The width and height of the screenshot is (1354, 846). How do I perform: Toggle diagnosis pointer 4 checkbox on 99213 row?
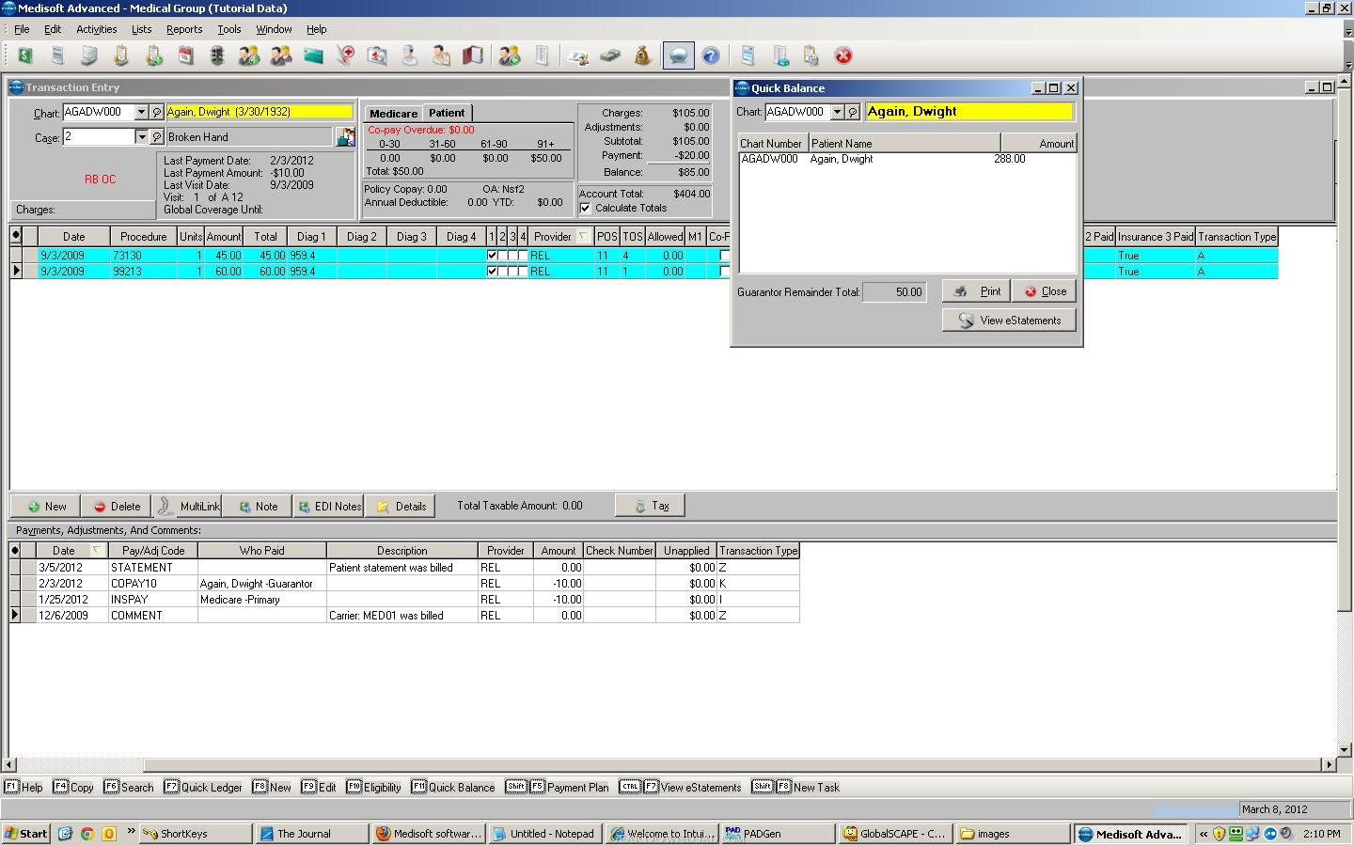pos(523,272)
